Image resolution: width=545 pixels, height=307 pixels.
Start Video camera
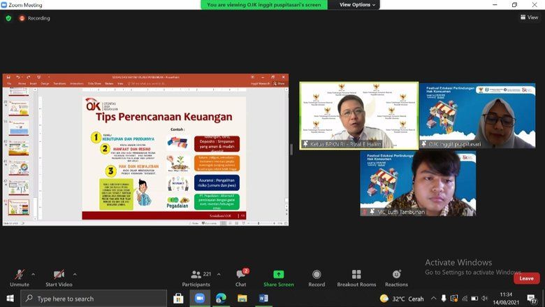pyautogui.click(x=60, y=277)
